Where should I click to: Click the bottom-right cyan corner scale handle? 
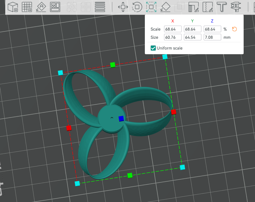click(182, 167)
